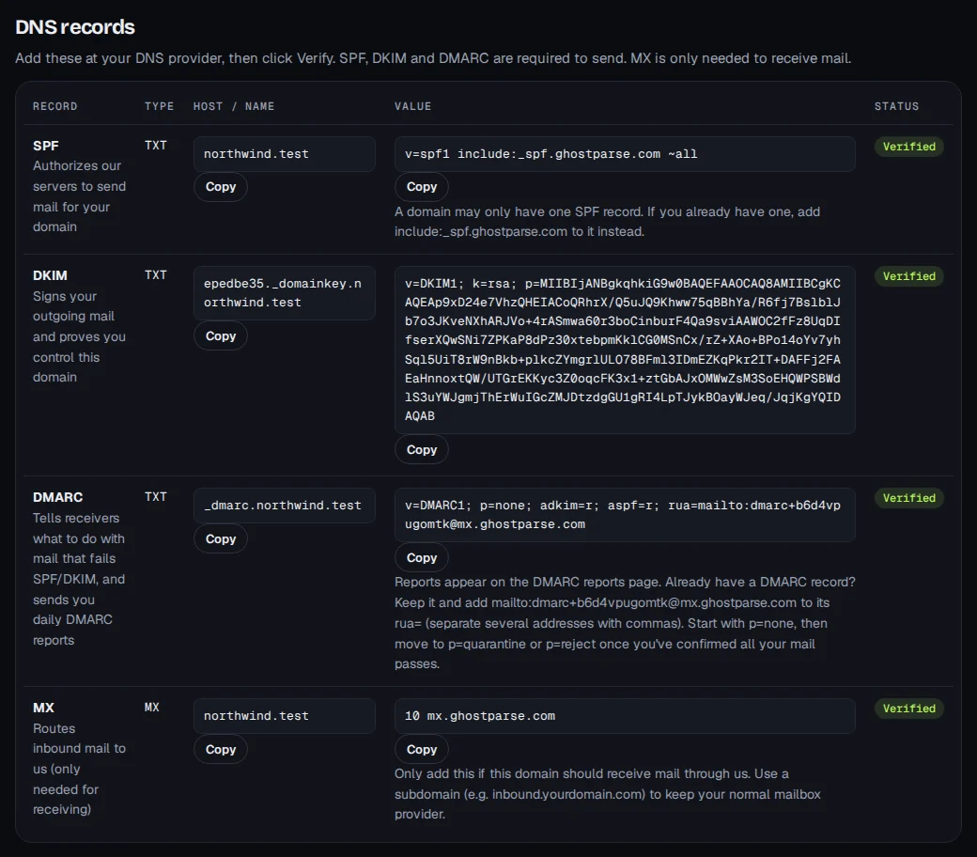The image size is (977, 857).
Task: Click the TXT type in SPF row
Action: click(x=156, y=146)
